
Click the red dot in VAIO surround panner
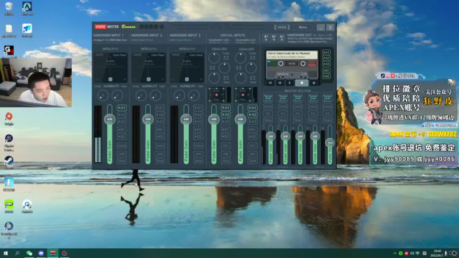click(217, 95)
